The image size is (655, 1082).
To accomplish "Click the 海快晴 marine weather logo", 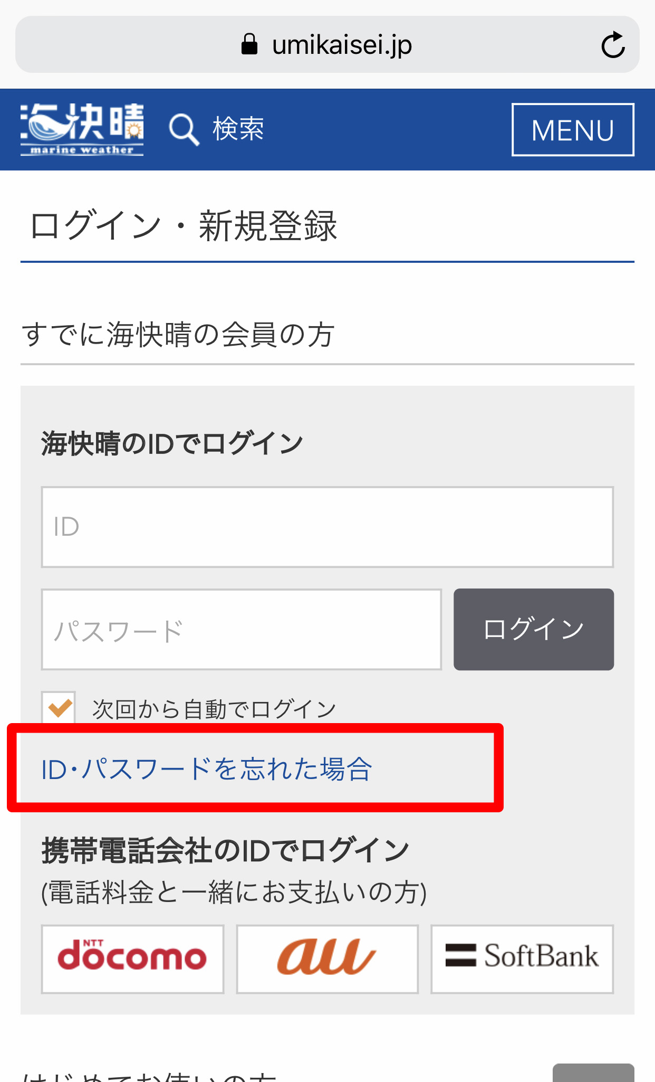I will pyautogui.click(x=82, y=129).
